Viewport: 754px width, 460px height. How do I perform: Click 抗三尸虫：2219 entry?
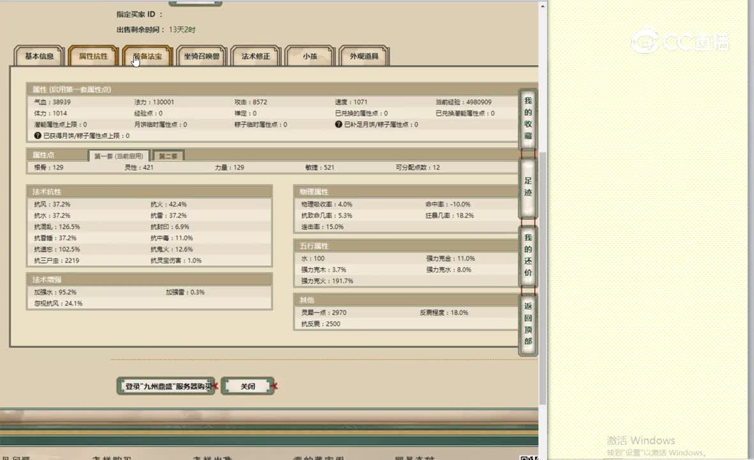tap(56, 261)
